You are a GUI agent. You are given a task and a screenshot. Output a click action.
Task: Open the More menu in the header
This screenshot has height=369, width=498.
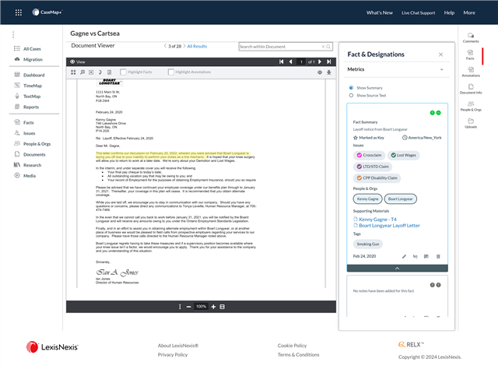[x=469, y=12]
